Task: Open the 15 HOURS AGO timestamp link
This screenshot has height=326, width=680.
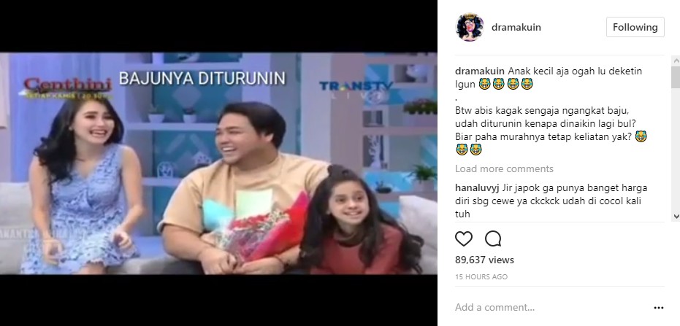Action: 481,276
